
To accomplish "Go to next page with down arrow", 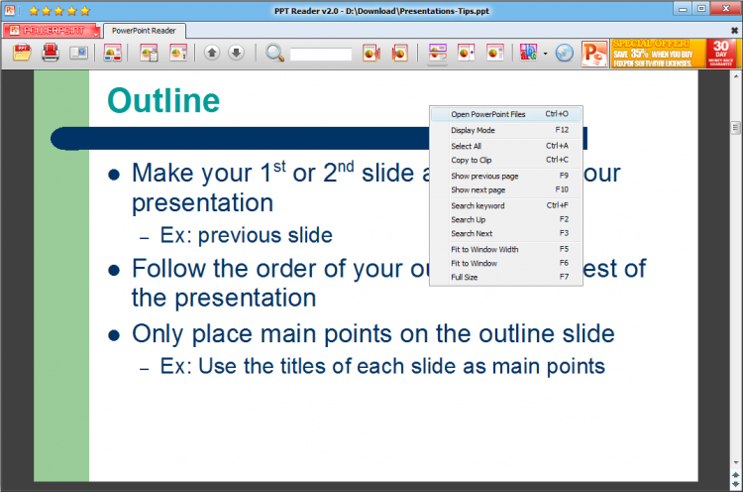I will click(x=236, y=53).
